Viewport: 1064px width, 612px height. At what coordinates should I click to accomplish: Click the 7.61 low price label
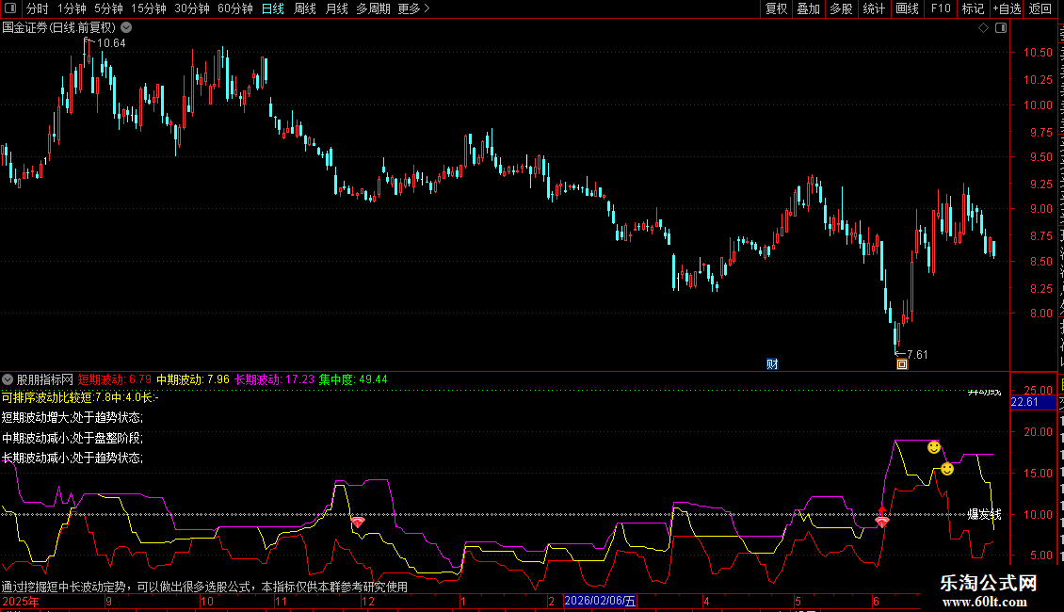coord(917,355)
